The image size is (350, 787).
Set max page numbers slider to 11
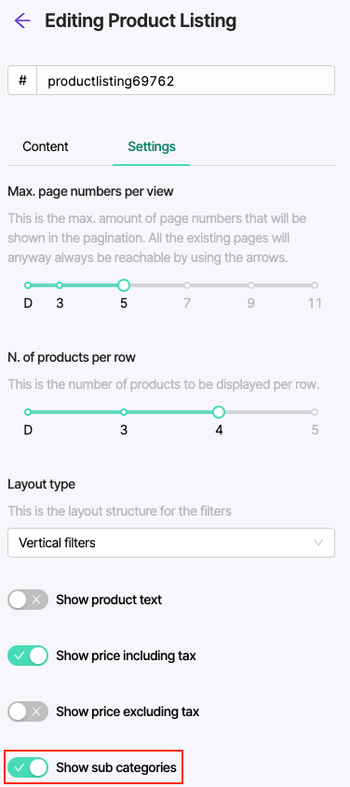coord(315,285)
